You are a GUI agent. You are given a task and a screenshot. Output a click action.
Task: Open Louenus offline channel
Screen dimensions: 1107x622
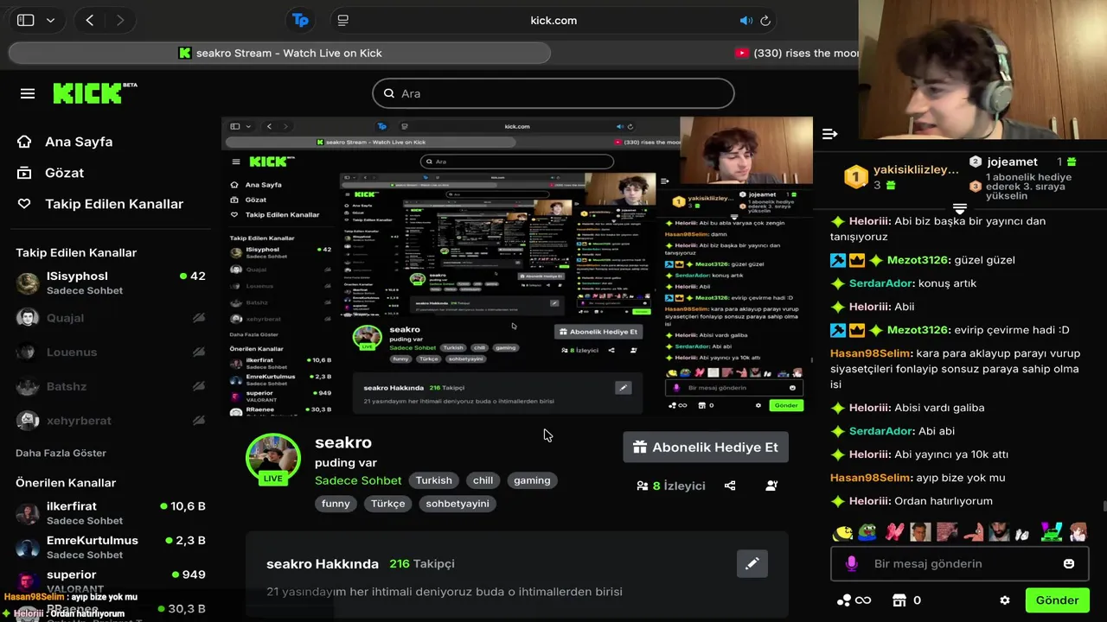coord(111,352)
